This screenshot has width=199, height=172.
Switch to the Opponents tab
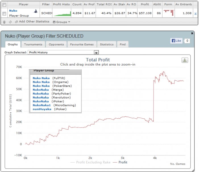56,44
